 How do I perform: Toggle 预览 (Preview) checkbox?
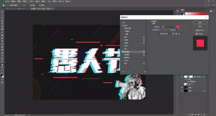pyautogui.click(x=197, y=34)
